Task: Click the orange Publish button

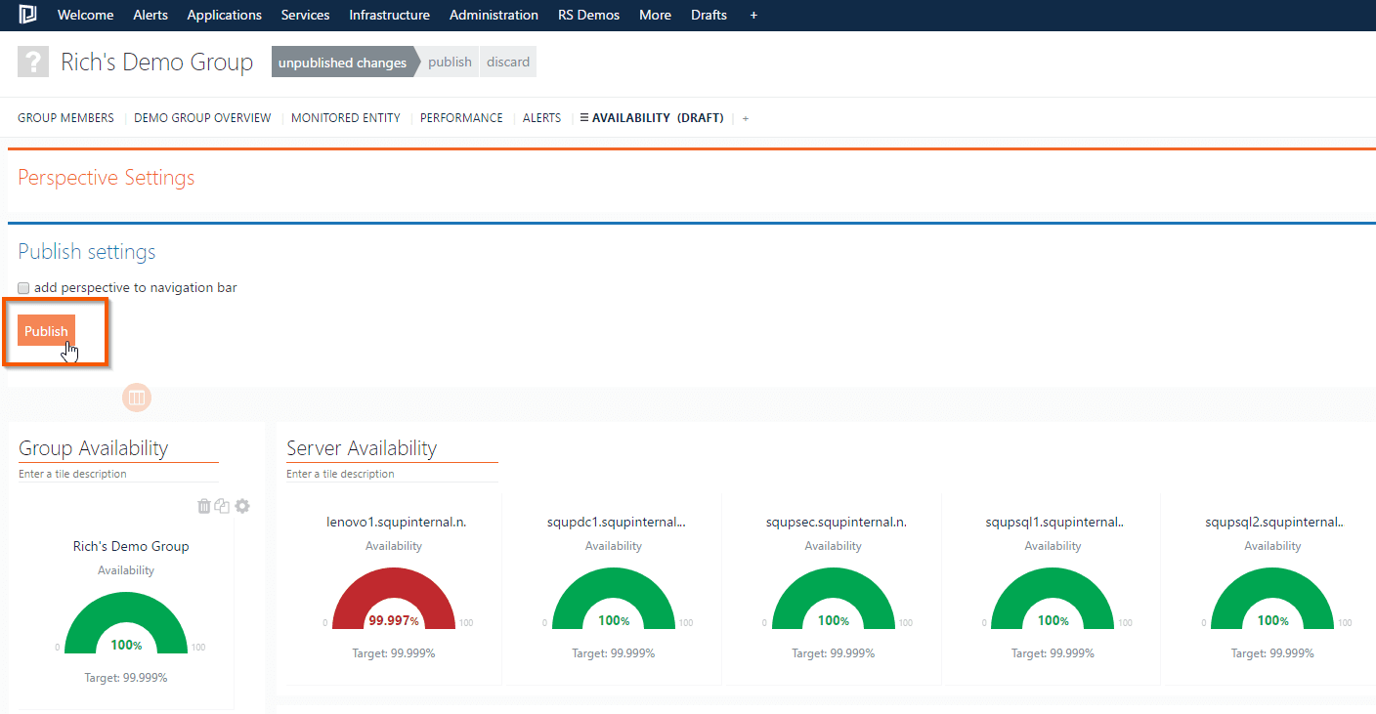Action: coord(46,331)
